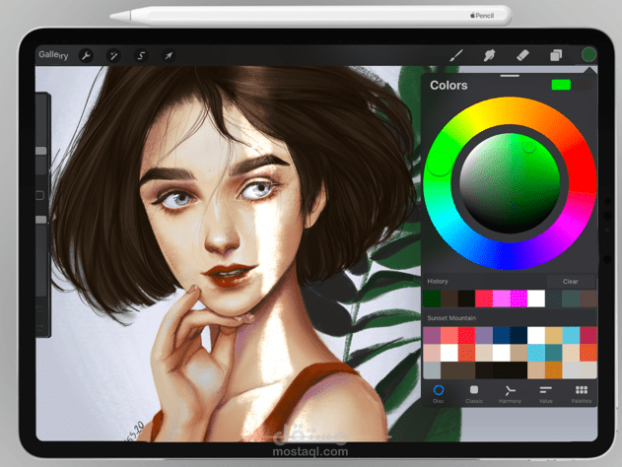Tap the brush size slider handle

40,151
